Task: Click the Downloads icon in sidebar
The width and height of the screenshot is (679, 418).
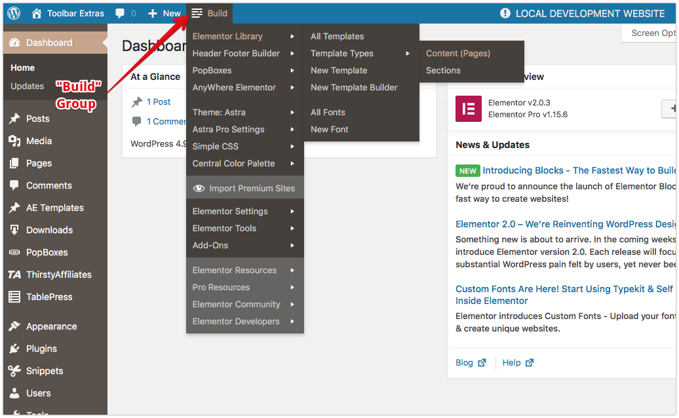Action: [x=14, y=230]
